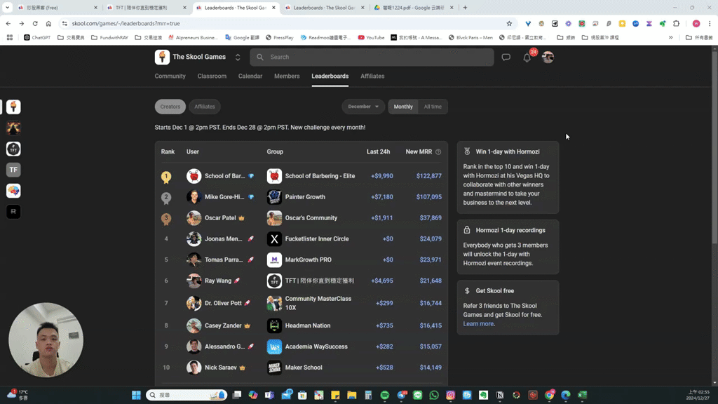Go back in browser history
718x404 pixels.
tap(8, 23)
